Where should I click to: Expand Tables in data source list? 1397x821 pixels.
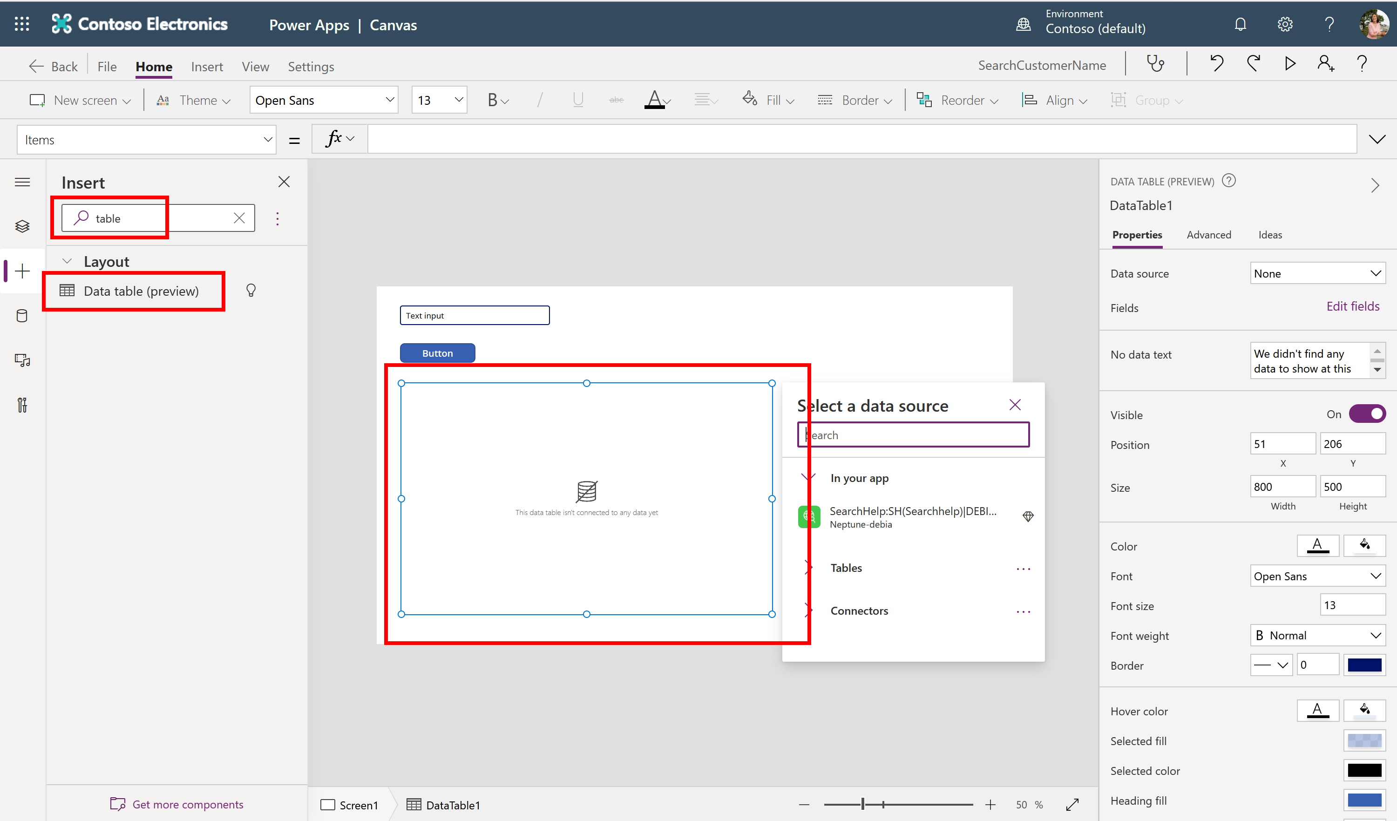click(x=809, y=568)
